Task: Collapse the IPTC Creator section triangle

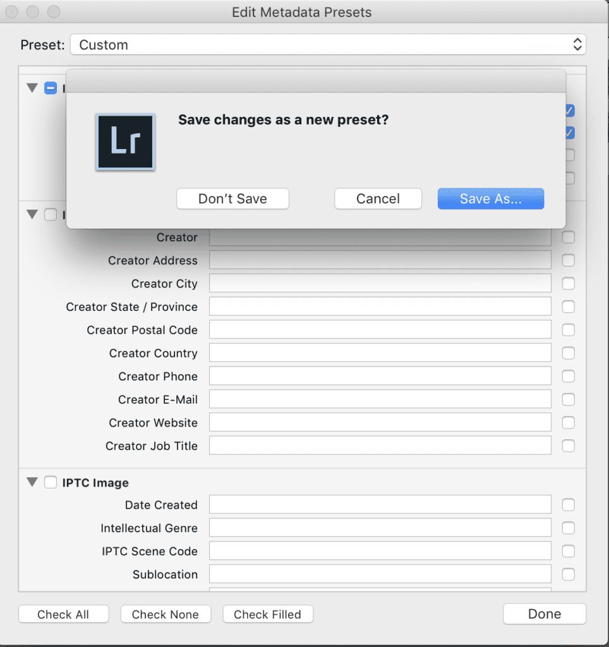Action: click(32, 214)
